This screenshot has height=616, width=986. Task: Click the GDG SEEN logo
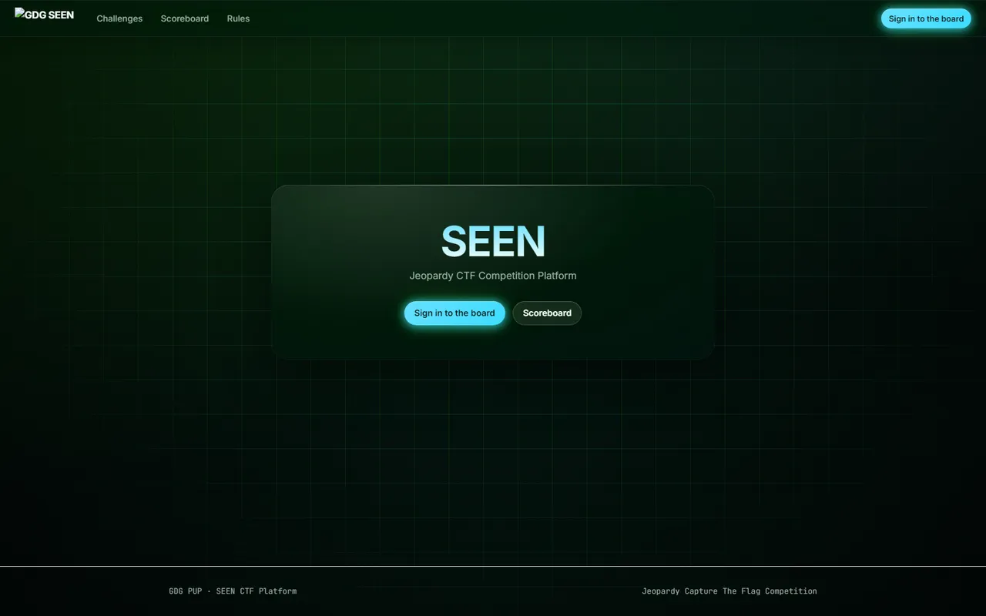pos(45,15)
